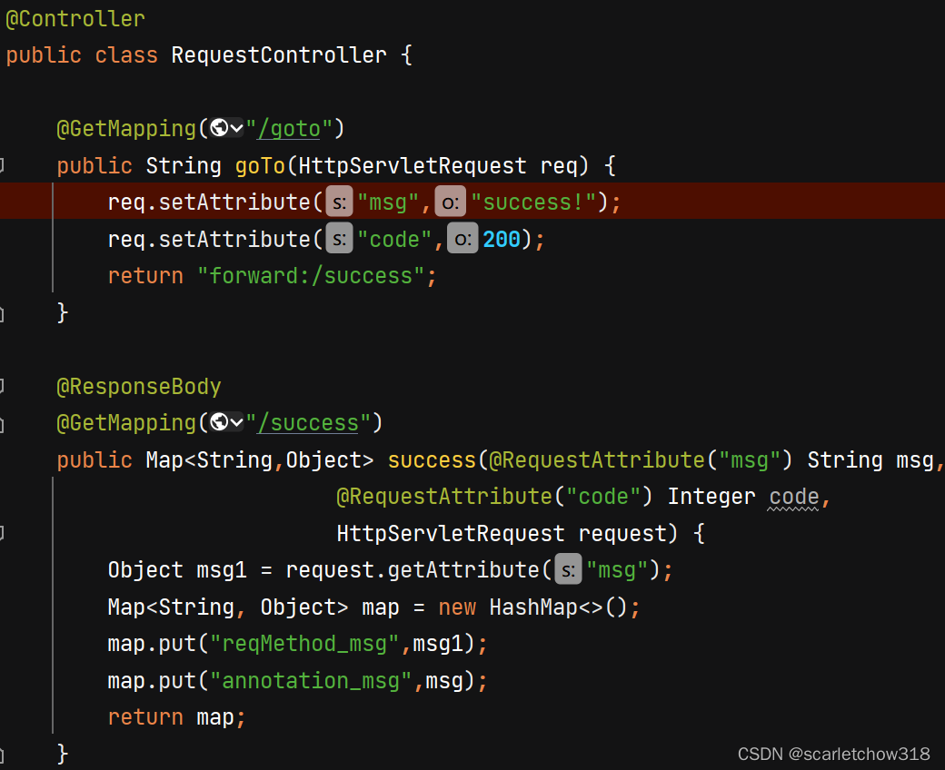
Task: Click the CSDN @scarletchow318 watermark link
Action: click(834, 754)
